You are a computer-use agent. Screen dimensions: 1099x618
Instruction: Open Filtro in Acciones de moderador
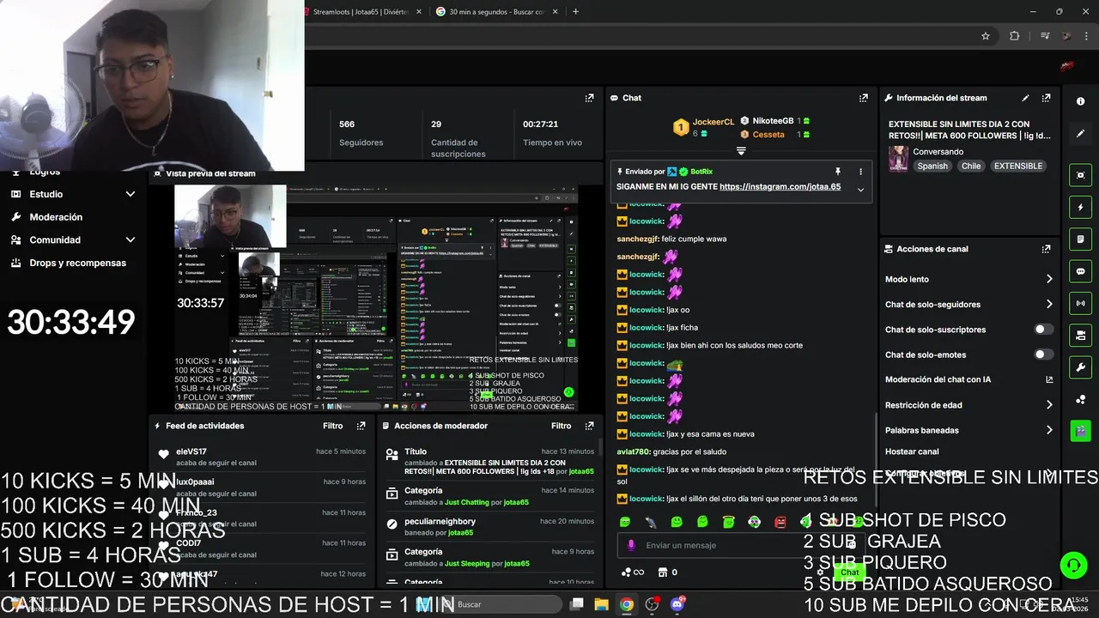click(562, 426)
